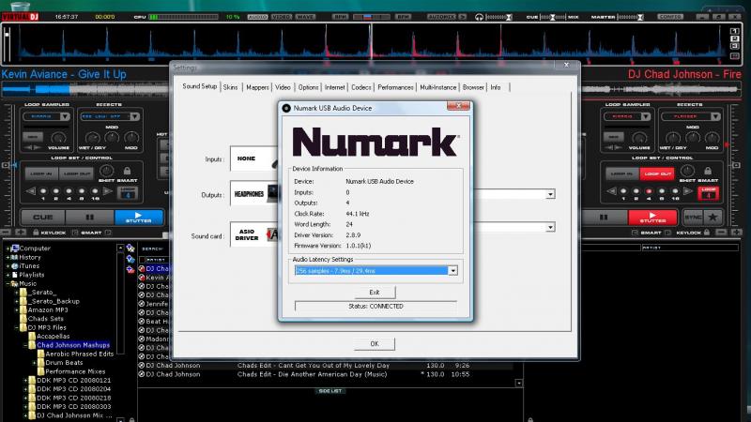
Task: Select right deck loop length 4 button
Action: 649,191
